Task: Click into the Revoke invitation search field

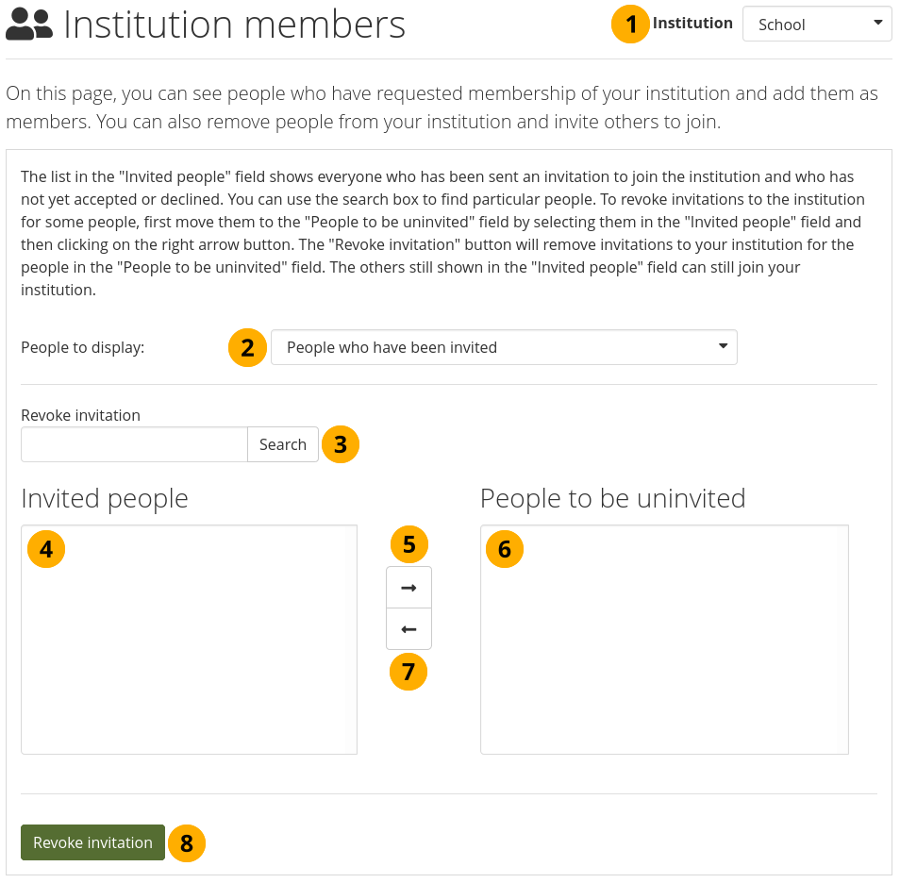Action: 134,444
